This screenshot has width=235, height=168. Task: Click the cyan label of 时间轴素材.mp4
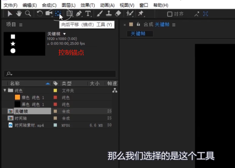pyautogui.click(x=55, y=125)
